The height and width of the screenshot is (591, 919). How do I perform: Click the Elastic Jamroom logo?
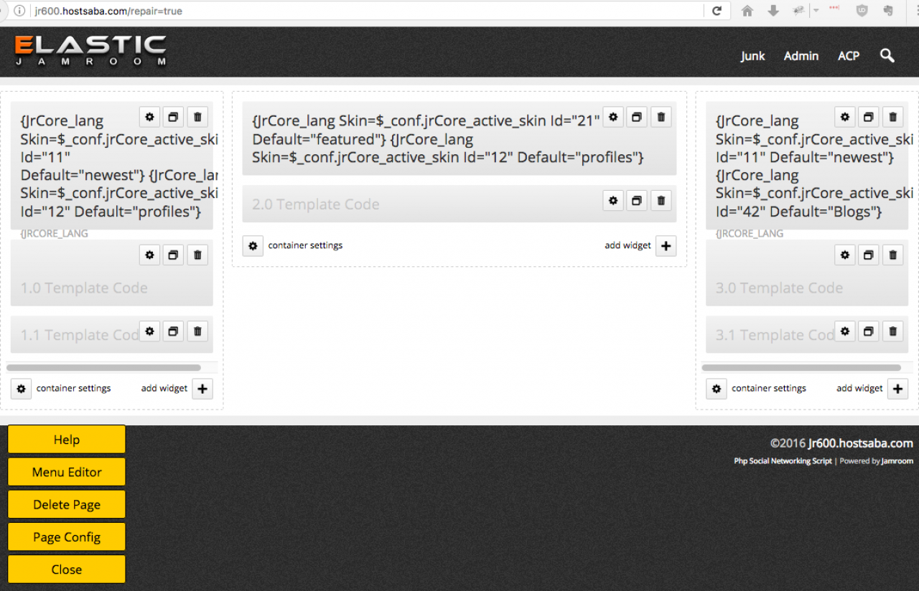click(x=90, y=52)
